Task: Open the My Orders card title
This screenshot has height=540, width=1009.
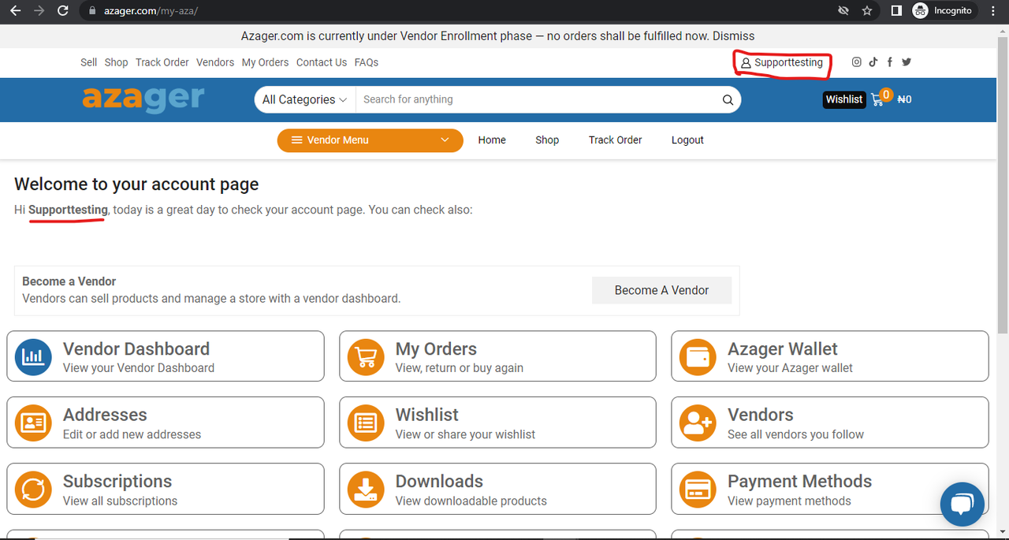Action: (x=436, y=349)
